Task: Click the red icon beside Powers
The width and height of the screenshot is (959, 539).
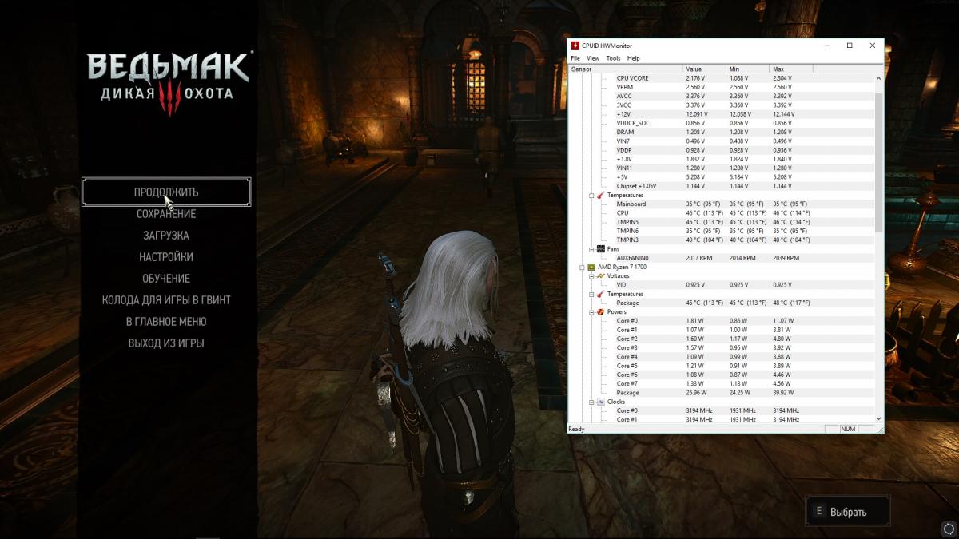Action: tap(600, 311)
